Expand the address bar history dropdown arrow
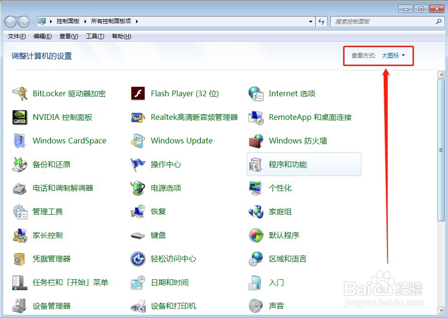Viewport: 448px width, 318px height. pos(310,21)
